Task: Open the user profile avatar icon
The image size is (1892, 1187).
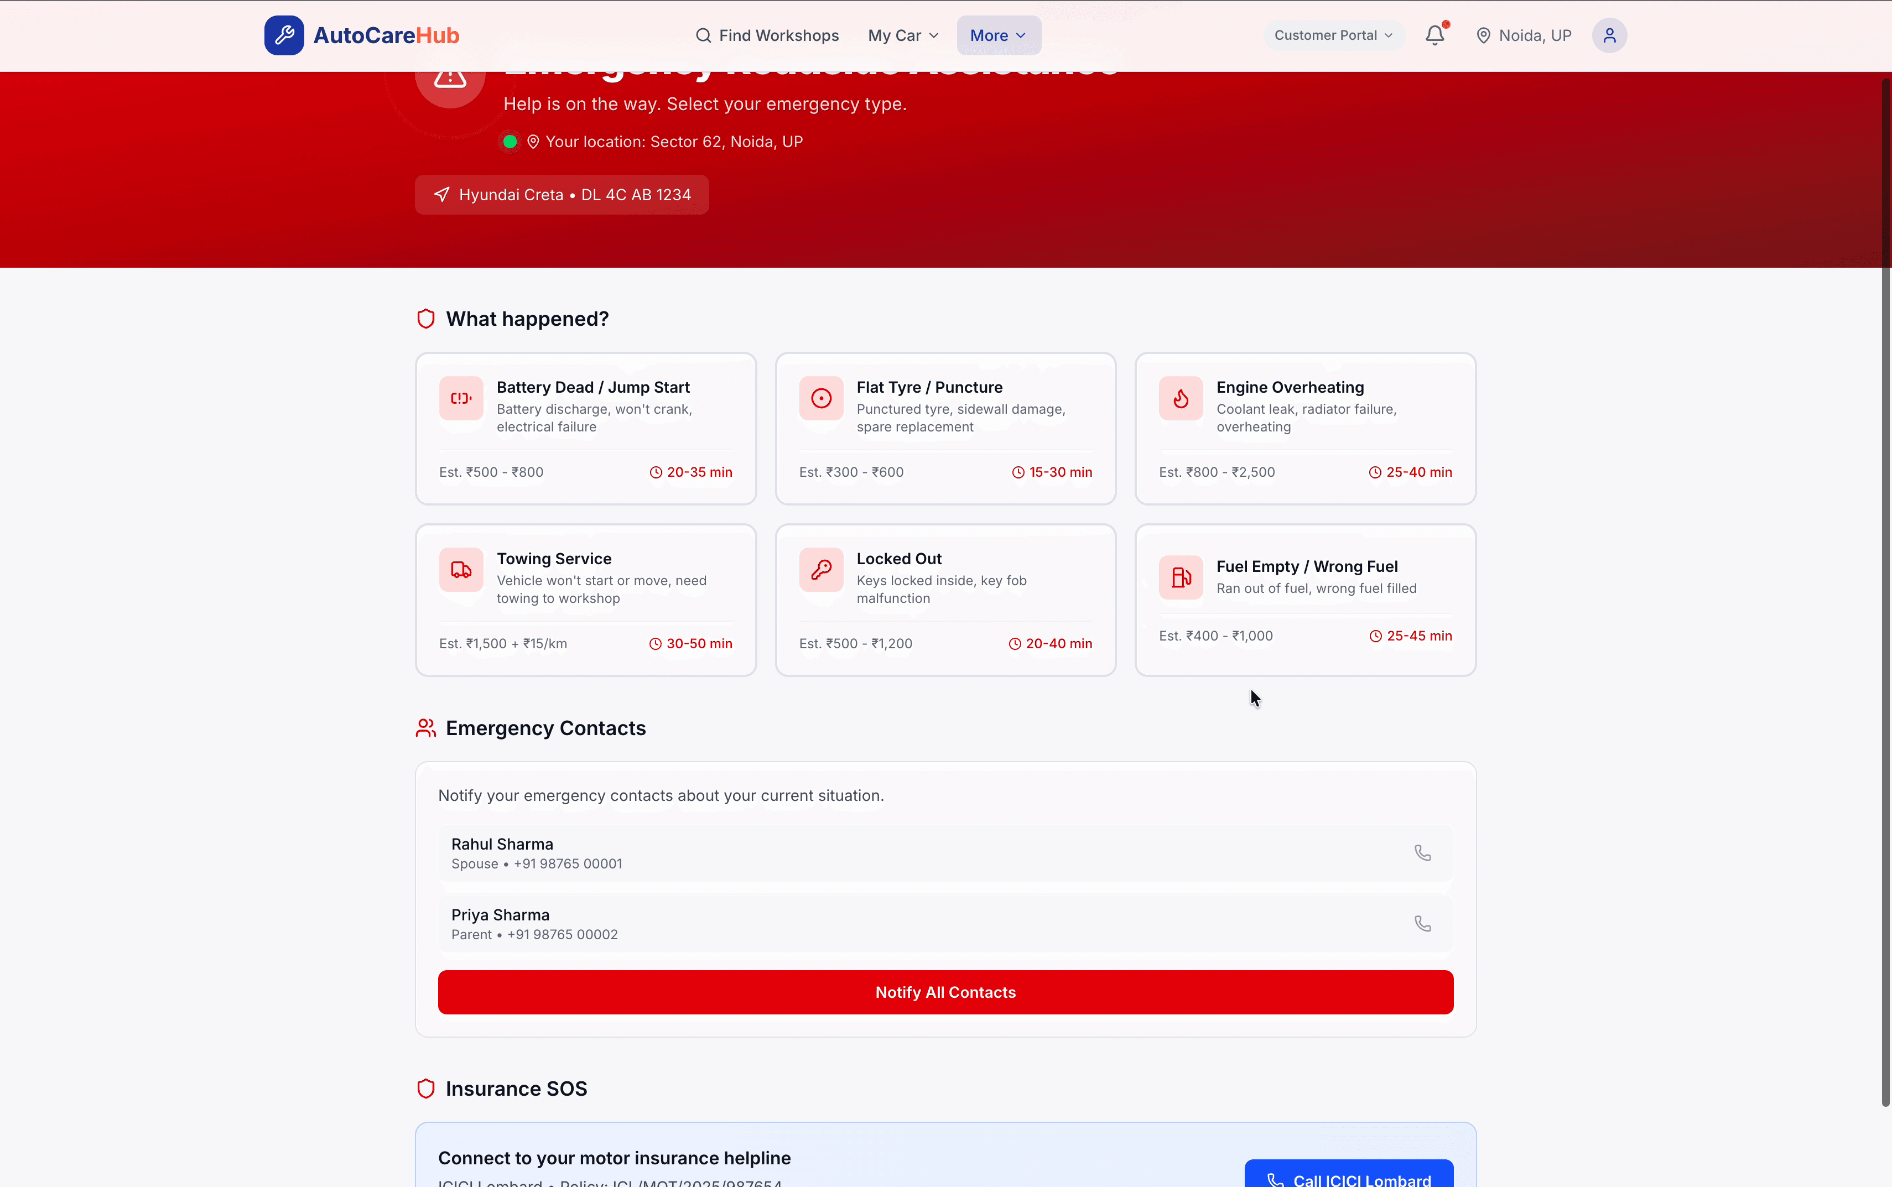Action: click(1609, 35)
